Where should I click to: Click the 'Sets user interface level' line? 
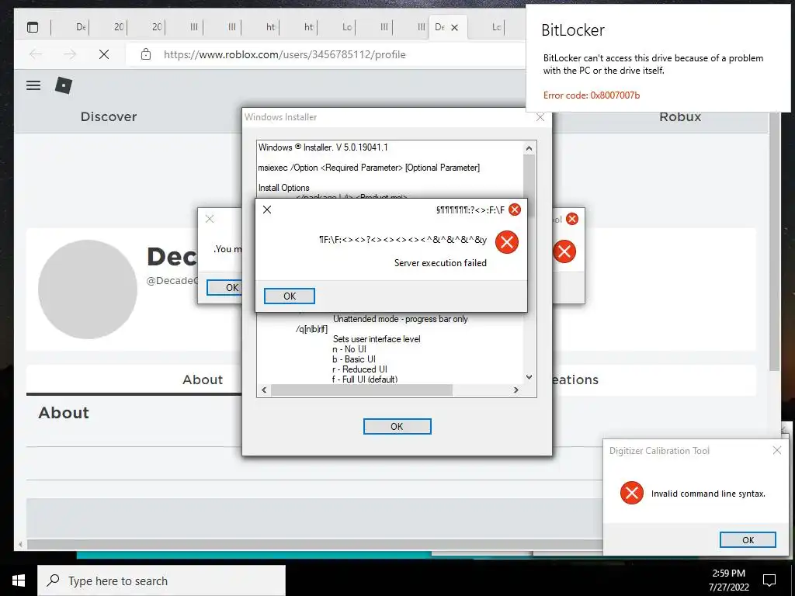tap(377, 339)
